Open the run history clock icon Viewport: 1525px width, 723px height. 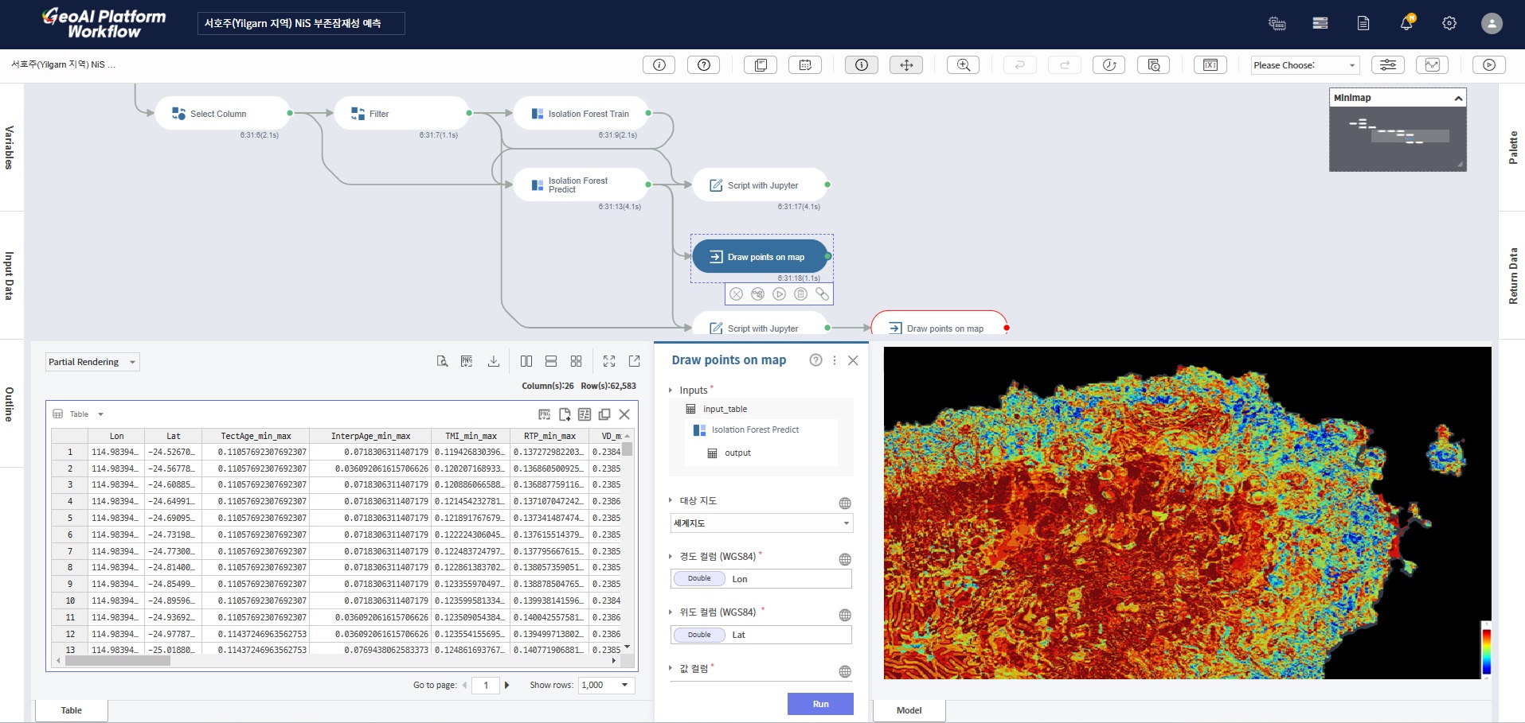[1109, 65]
